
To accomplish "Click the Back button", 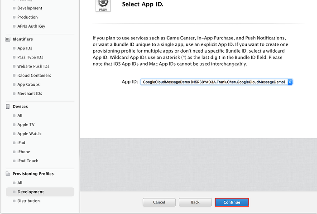I will (x=195, y=202).
